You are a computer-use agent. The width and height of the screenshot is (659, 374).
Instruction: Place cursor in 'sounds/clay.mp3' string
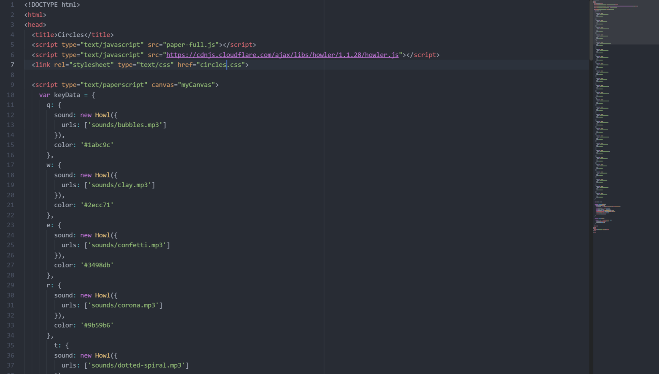click(x=119, y=185)
